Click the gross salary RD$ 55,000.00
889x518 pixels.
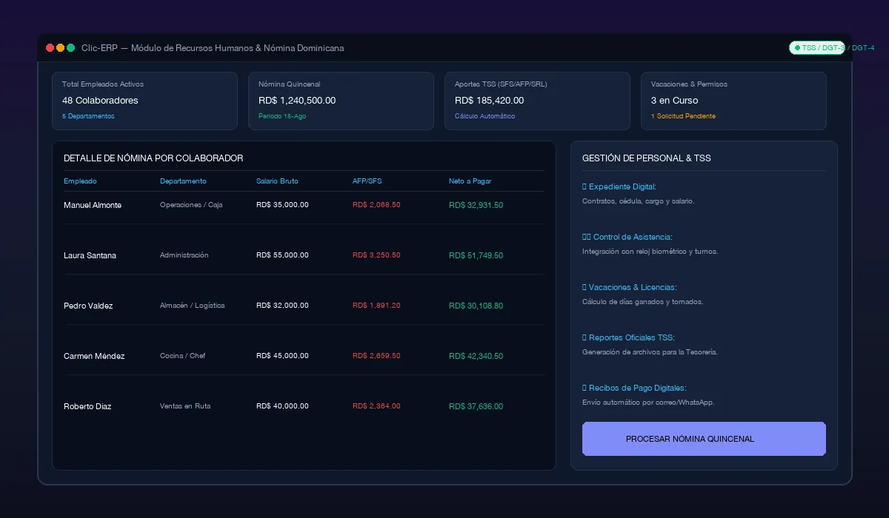point(282,255)
